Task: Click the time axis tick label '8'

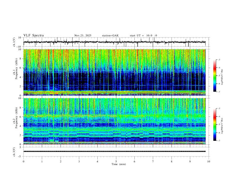Action: click(172, 161)
